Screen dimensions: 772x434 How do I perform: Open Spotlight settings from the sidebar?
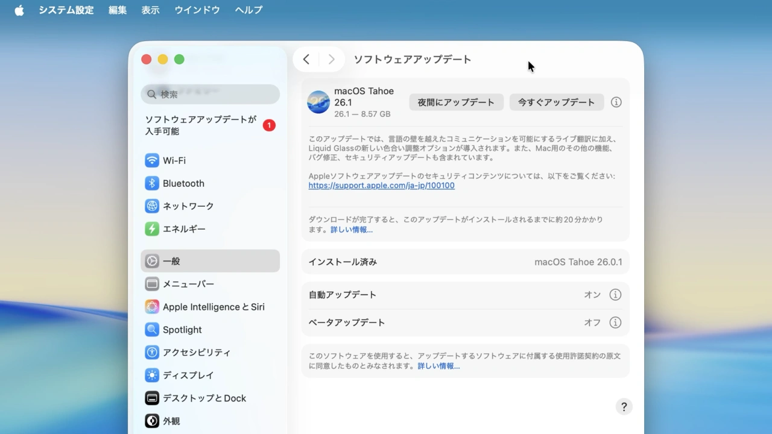pyautogui.click(x=151, y=330)
